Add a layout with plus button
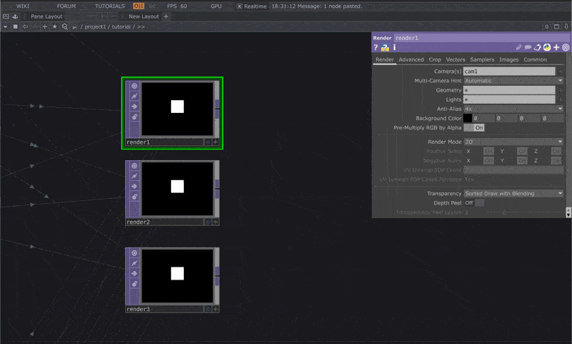 pyautogui.click(x=166, y=16)
